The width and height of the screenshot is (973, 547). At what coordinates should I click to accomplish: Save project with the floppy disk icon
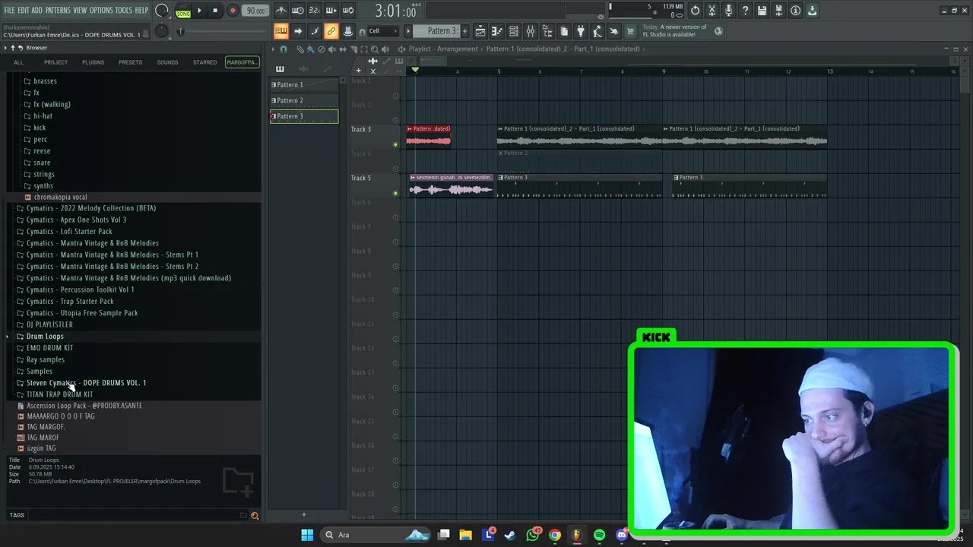(x=762, y=11)
